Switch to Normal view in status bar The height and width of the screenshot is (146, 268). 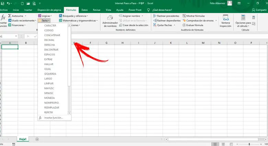[215, 144]
